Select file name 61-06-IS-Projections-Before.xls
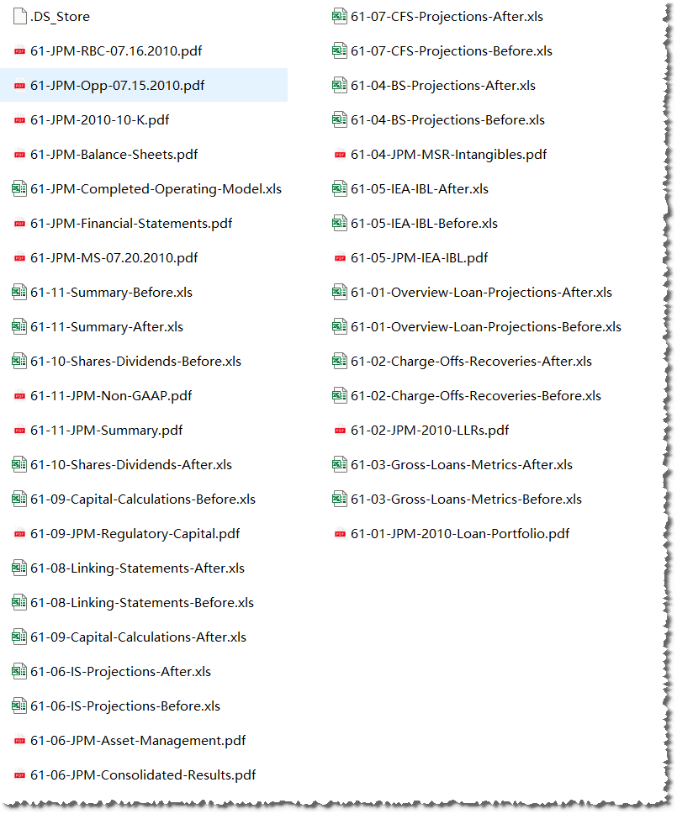The image size is (677, 814). (125, 706)
